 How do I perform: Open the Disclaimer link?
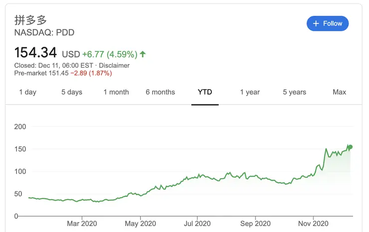click(x=114, y=65)
